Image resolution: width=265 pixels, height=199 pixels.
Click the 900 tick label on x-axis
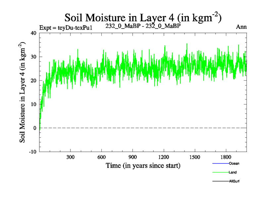coord(132,157)
